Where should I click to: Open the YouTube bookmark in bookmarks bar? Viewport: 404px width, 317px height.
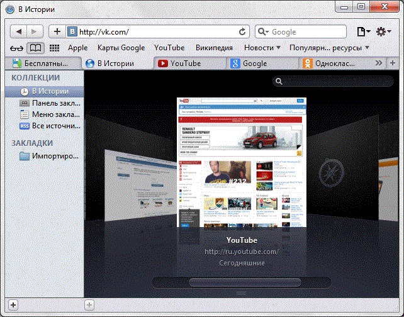[x=169, y=48]
